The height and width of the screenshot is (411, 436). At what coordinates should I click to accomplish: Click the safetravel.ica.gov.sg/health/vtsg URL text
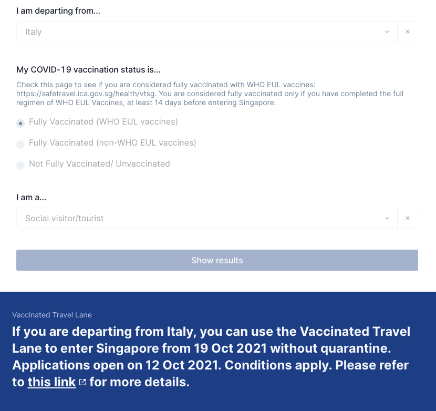(86, 94)
